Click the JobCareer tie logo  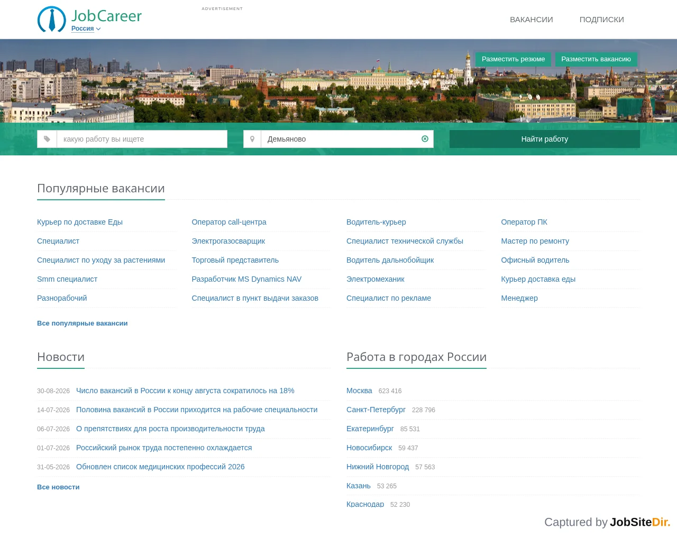pos(52,19)
